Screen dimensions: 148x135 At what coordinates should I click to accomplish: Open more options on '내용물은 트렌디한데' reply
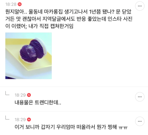(x=140, y=97)
